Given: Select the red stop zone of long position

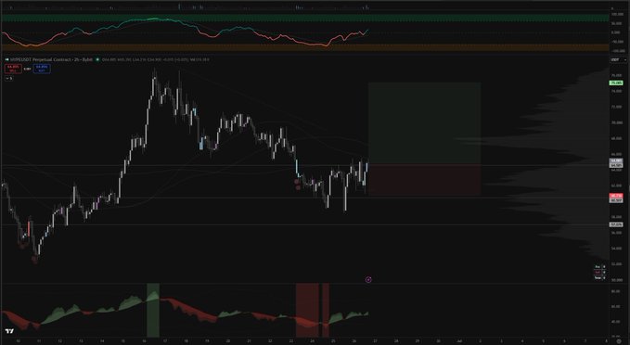Looking at the screenshot, I should coord(424,180).
